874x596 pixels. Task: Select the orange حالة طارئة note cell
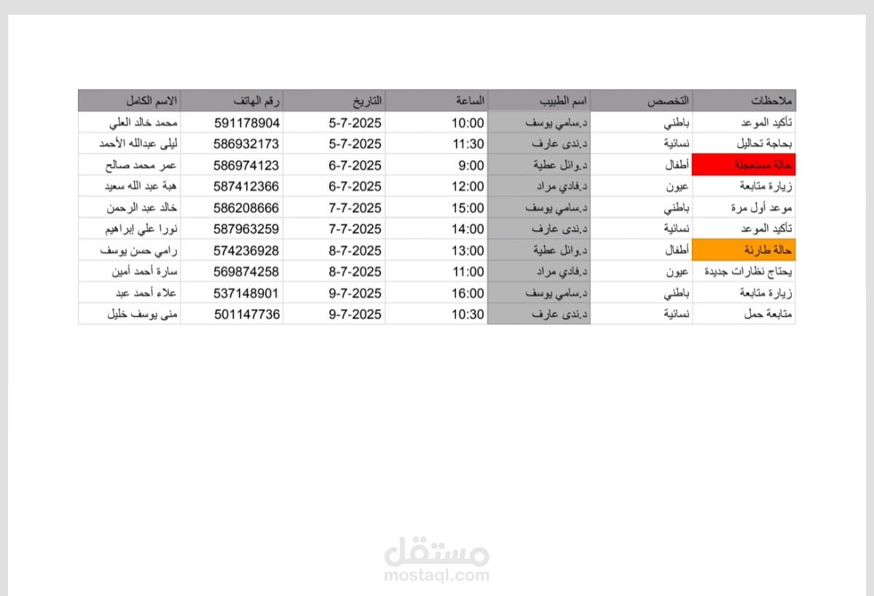click(x=744, y=251)
